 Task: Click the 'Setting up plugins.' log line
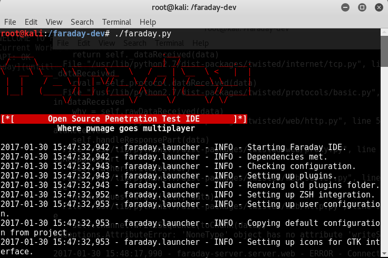pyautogui.click(x=169, y=176)
